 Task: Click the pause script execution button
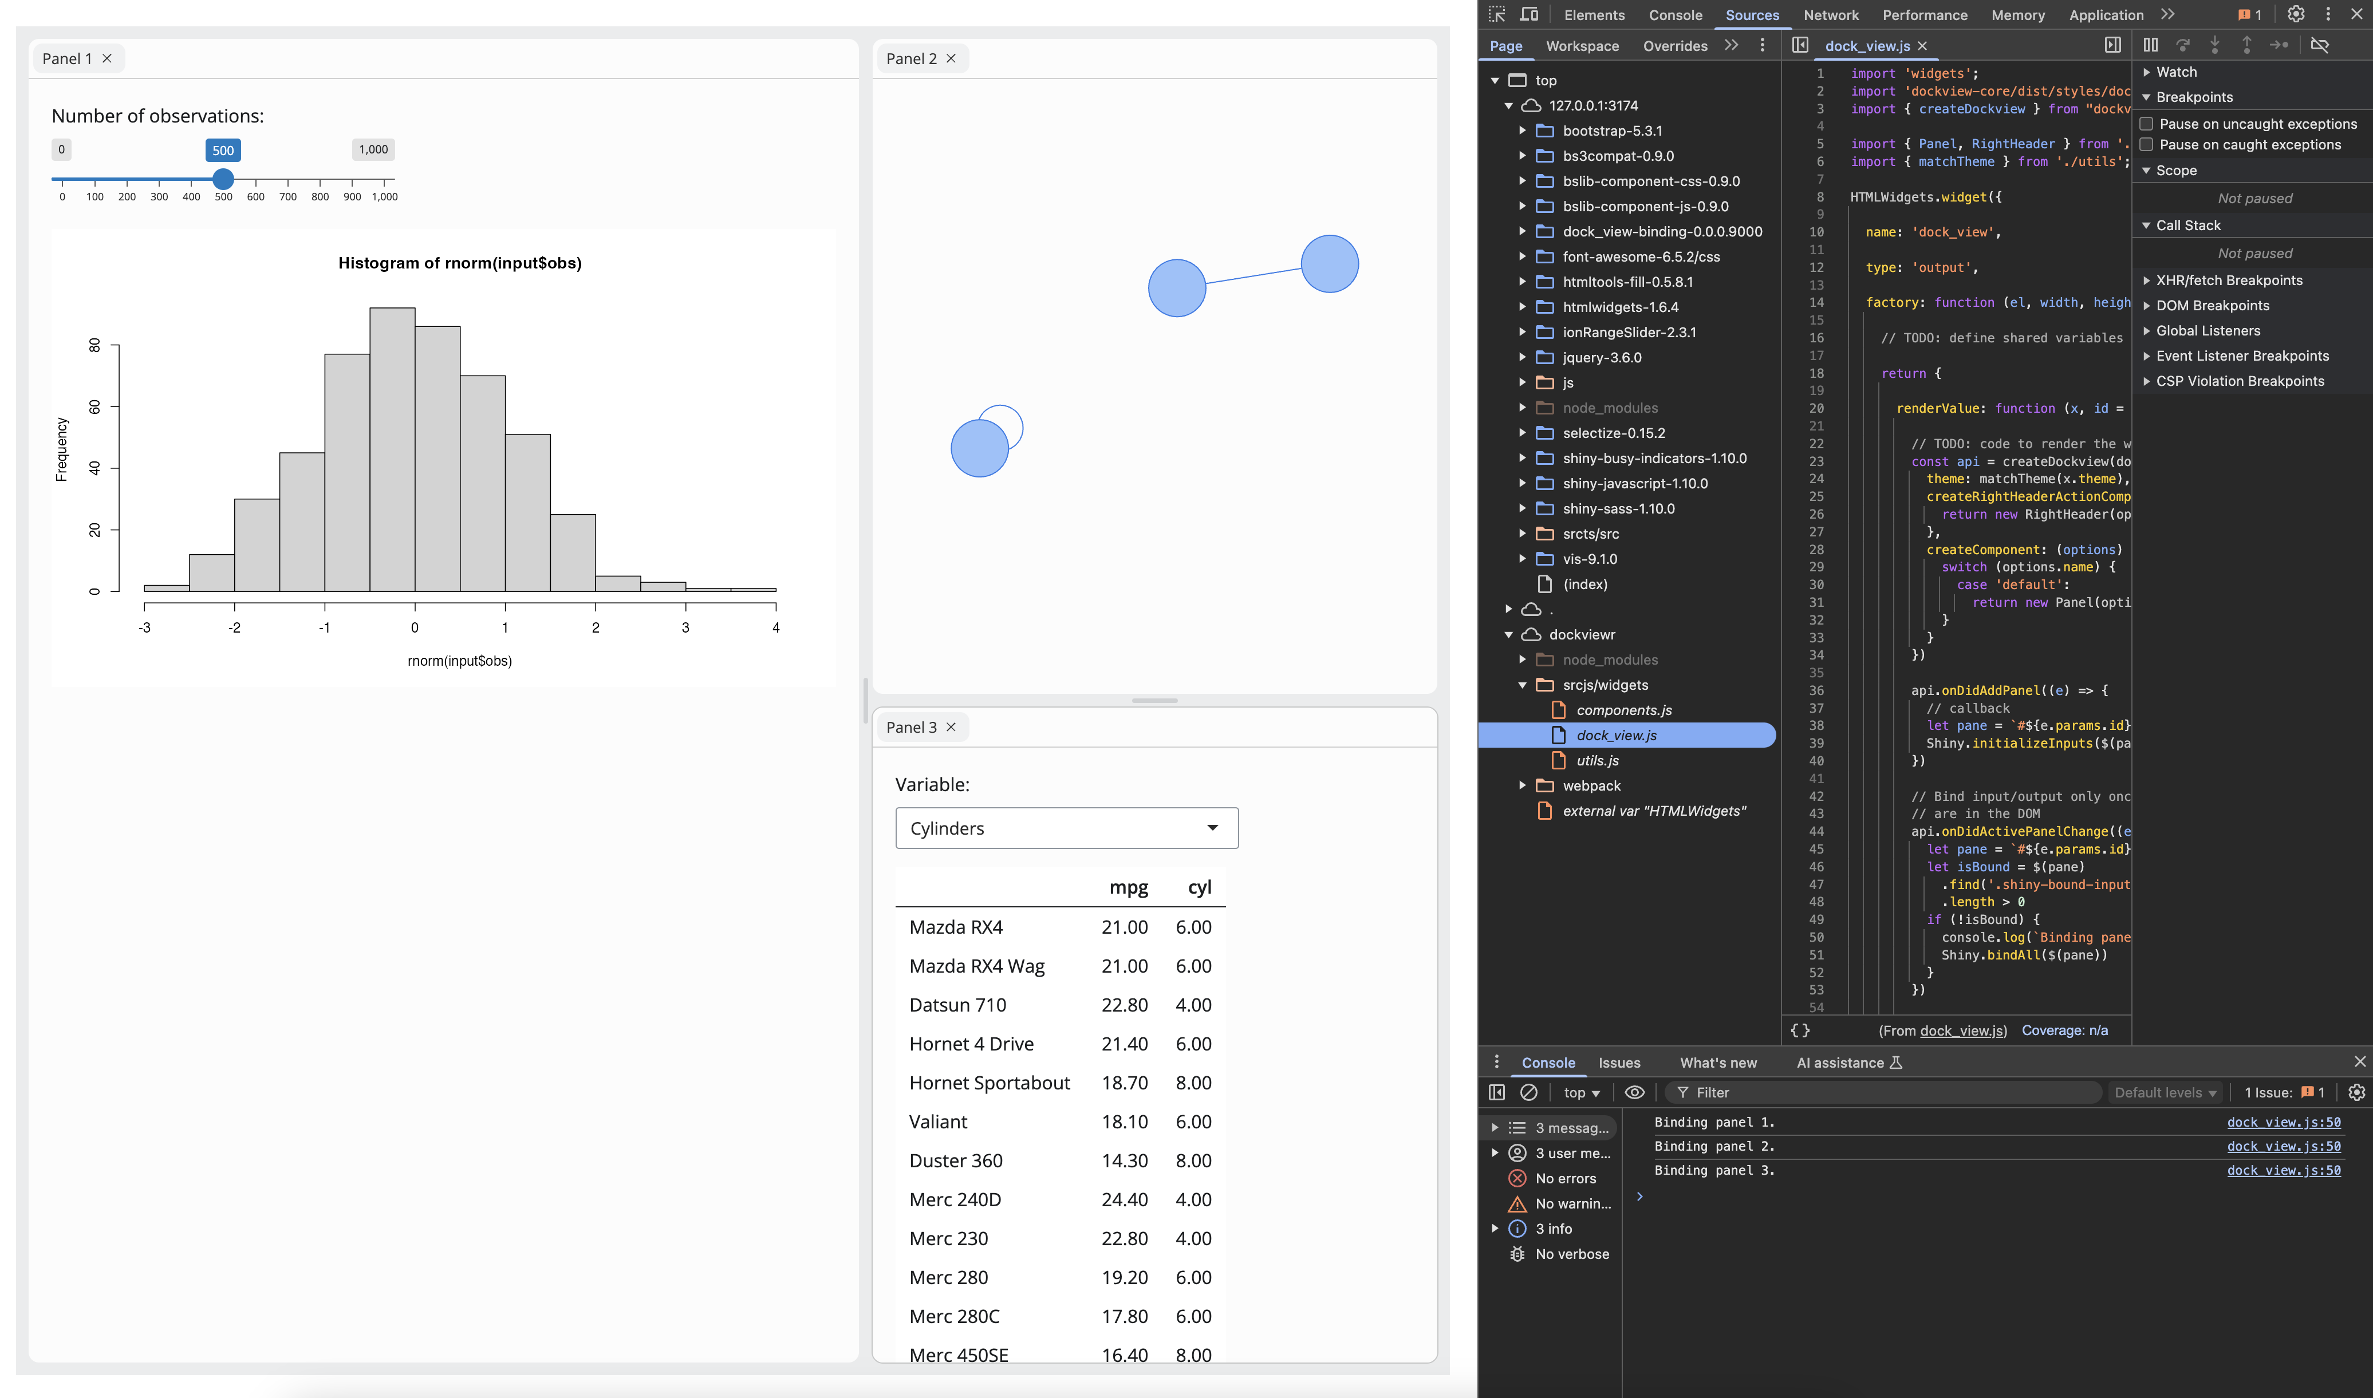[2151, 44]
